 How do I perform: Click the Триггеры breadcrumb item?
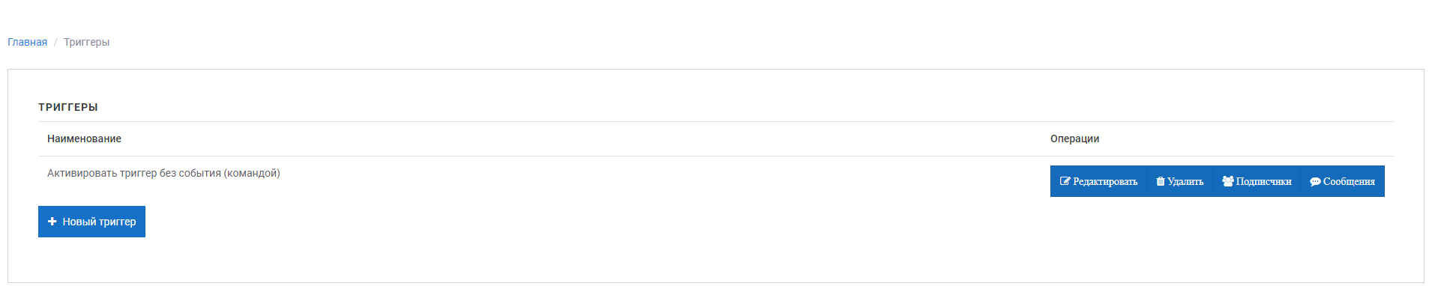pos(86,42)
